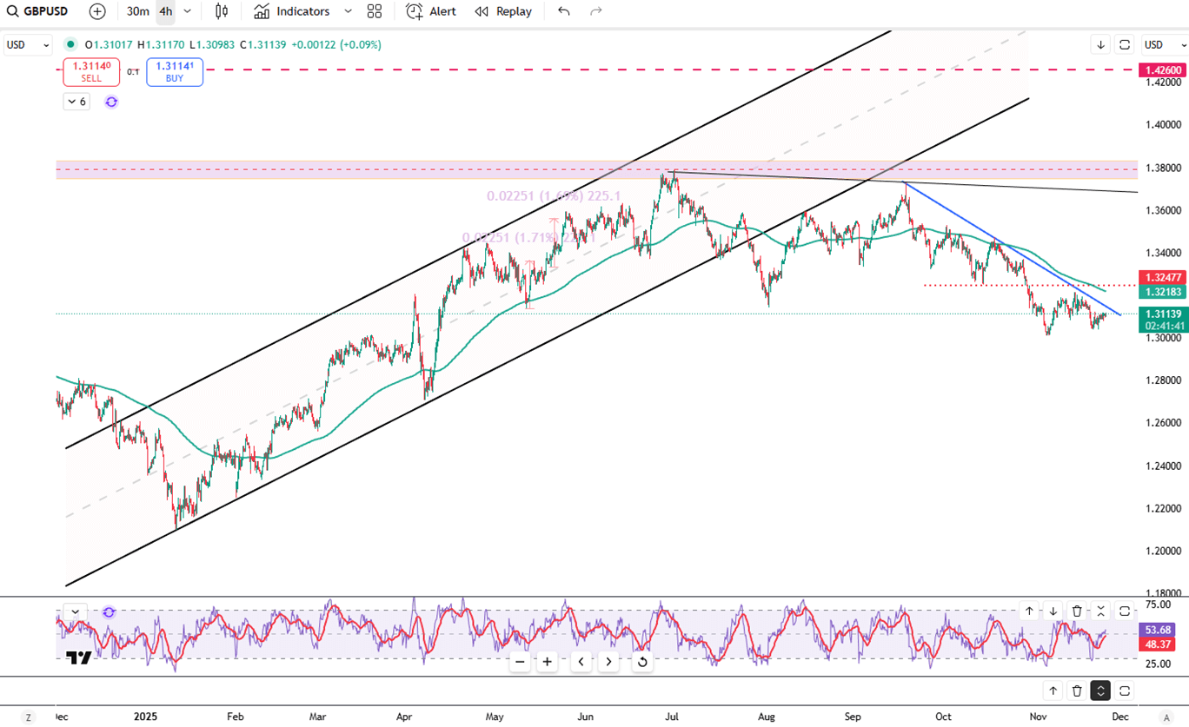Screen dimensions: 1189x727
Task: Click the add symbol plus icon
Action: [x=97, y=11]
